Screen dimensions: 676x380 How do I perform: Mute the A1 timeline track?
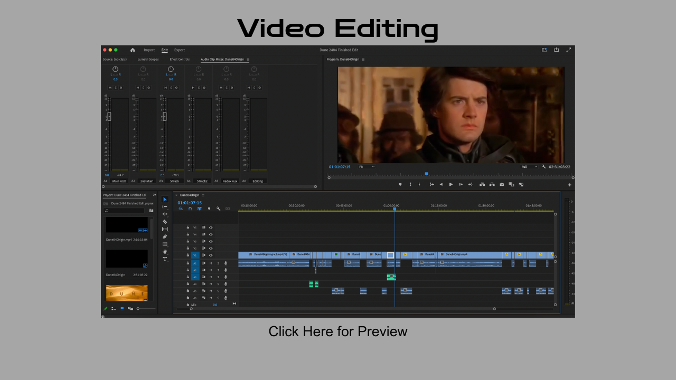pos(211,263)
